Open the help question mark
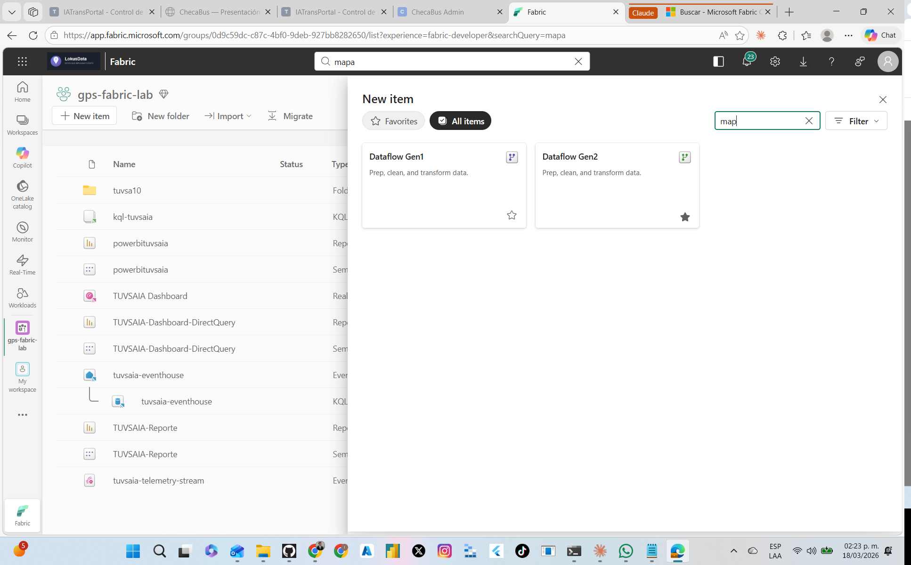The width and height of the screenshot is (911, 565). [831, 61]
